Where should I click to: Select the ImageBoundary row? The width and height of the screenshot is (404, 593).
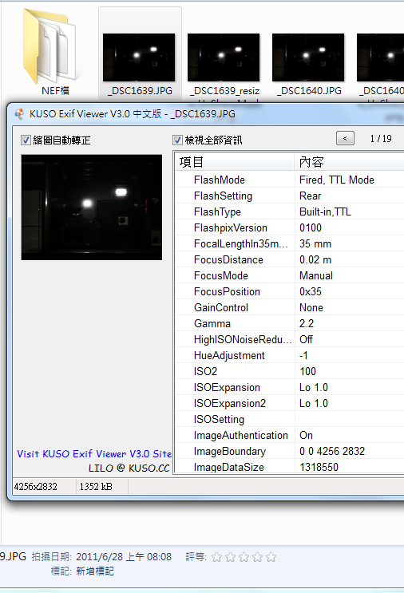click(290, 451)
